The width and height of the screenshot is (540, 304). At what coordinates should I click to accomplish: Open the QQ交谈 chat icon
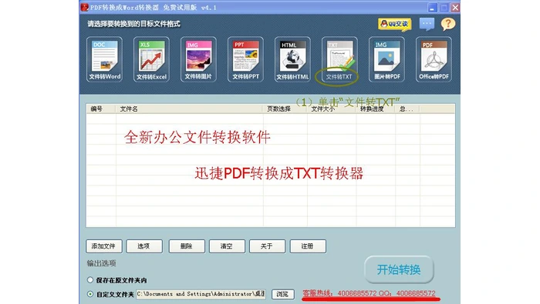pyautogui.click(x=395, y=24)
